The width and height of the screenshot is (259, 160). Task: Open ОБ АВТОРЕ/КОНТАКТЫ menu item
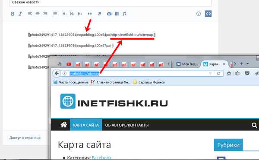pos(127,125)
